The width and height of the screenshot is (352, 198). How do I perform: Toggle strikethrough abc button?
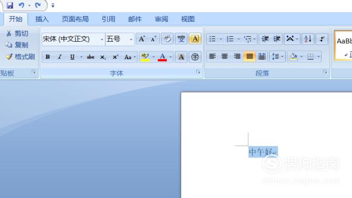pyautogui.click(x=91, y=57)
